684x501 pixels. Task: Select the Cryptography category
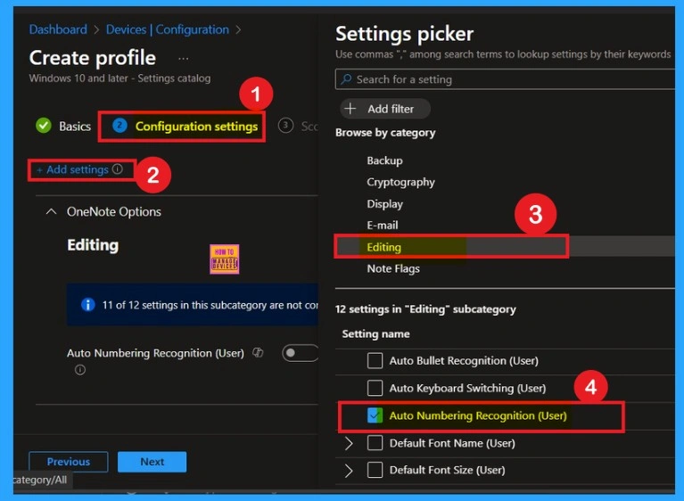pos(400,182)
